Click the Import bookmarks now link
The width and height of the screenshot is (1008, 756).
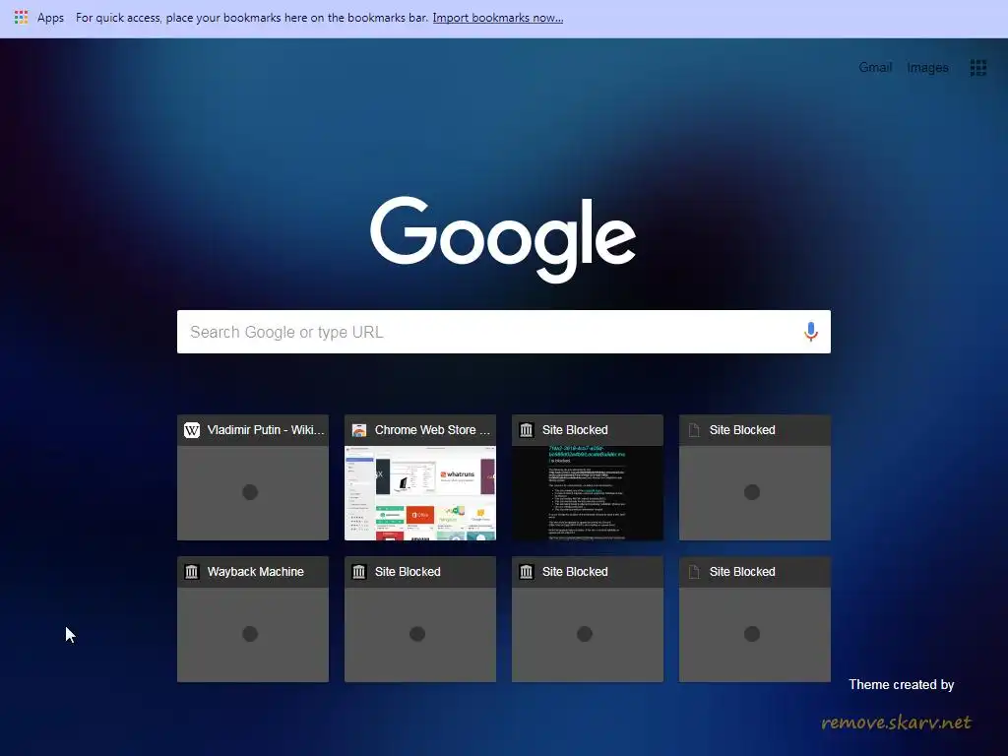coord(497,18)
